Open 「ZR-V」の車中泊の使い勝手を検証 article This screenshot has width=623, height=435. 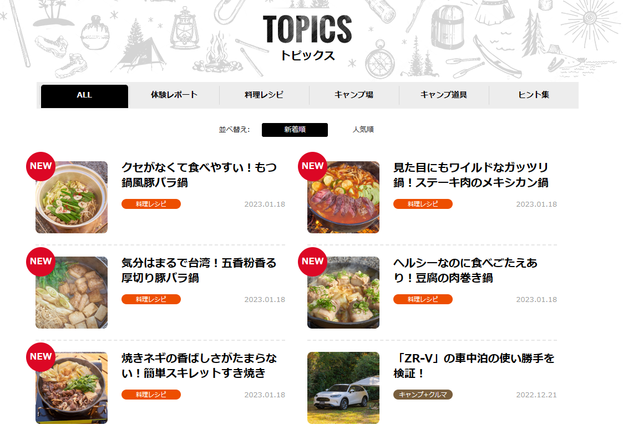474,366
